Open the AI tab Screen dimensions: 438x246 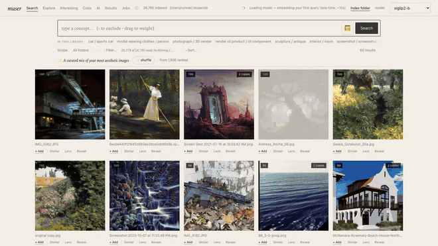[x=98, y=8]
